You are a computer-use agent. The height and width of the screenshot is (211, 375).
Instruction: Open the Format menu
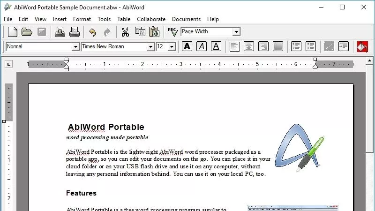tap(82, 19)
